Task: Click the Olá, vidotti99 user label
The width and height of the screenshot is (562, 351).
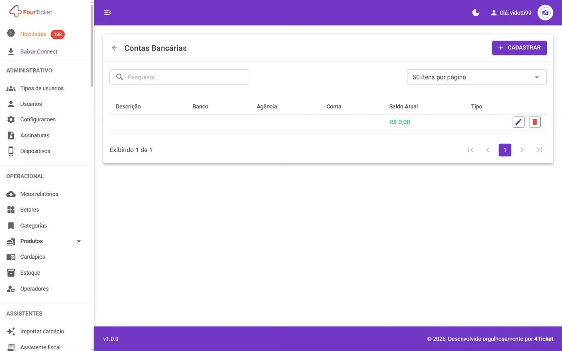Action: pos(515,13)
